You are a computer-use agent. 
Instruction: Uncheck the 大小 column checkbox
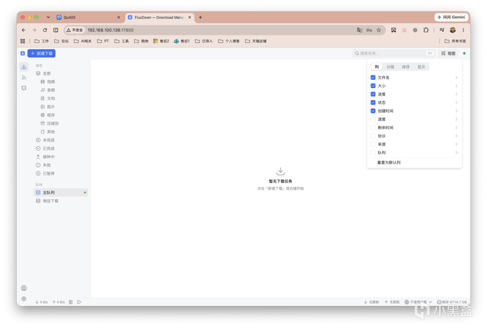pos(373,86)
